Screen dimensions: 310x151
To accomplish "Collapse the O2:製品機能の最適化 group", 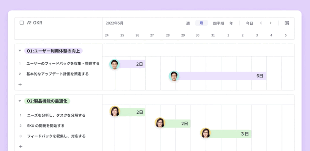I will click(20, 101).
